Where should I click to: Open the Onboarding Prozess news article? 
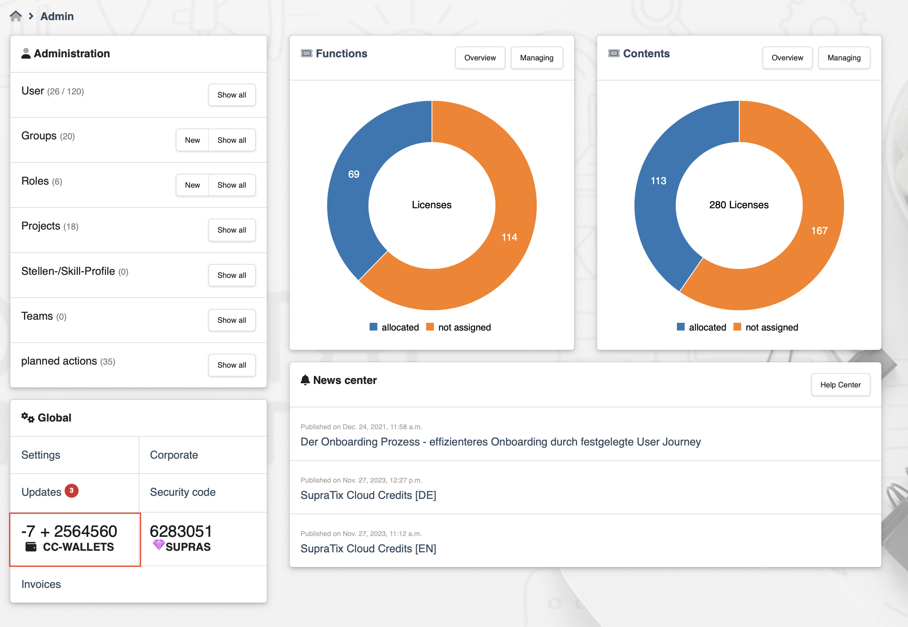click(x=500, y=442)
